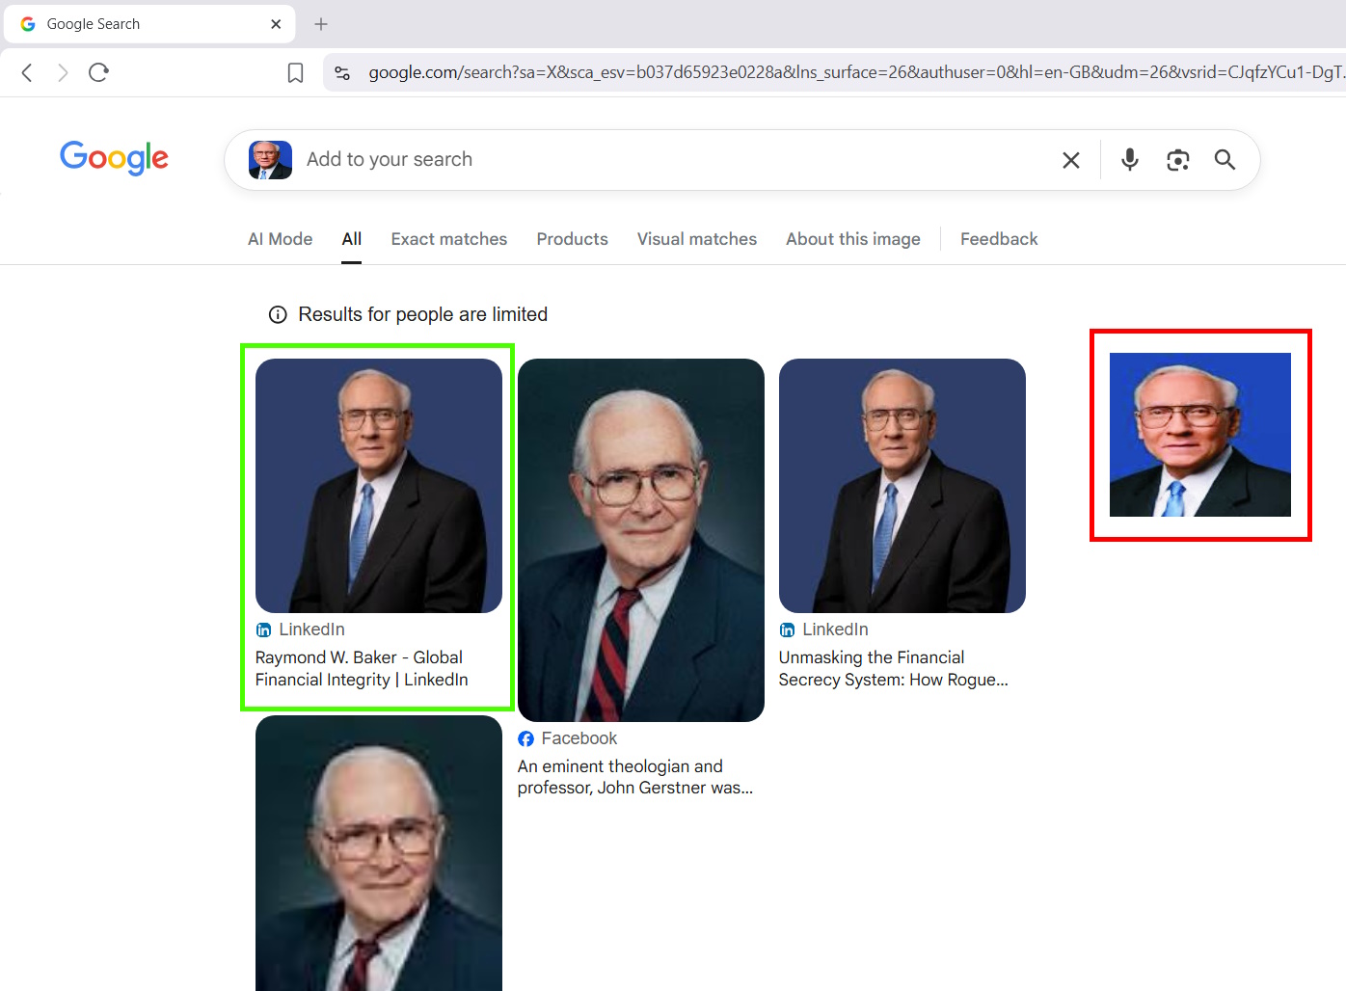
Task: Open Google Lens image search icon
Action: (1177, 160)
